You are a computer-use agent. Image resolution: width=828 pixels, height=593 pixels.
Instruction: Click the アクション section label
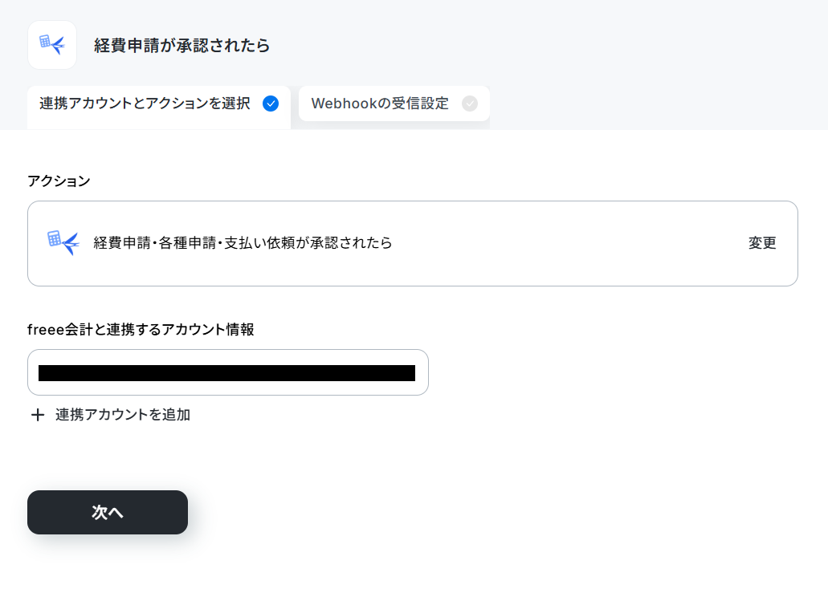coord(59,181)
